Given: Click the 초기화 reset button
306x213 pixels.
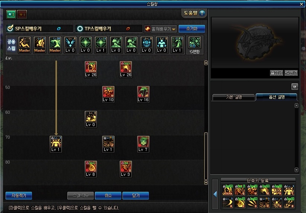Looking at the screenshot, I should (x=192, y=29).
